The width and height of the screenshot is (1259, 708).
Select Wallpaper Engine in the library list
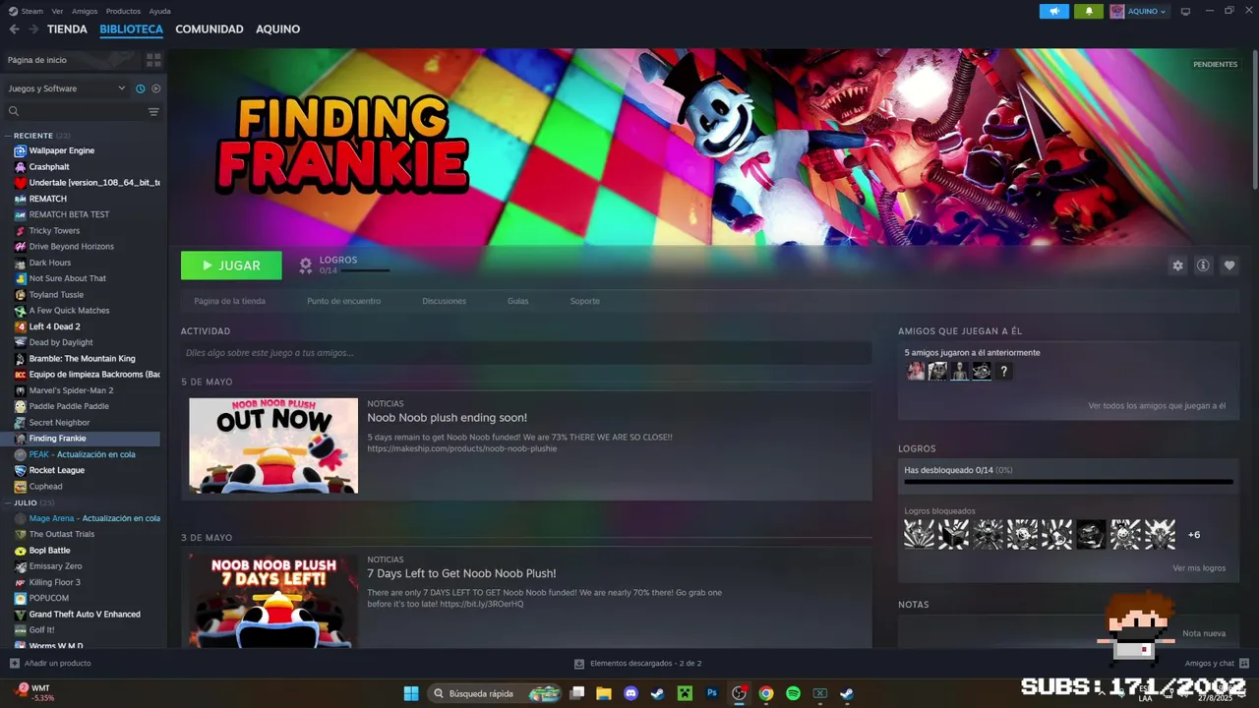pyautogui.click(x=61, y=150)
